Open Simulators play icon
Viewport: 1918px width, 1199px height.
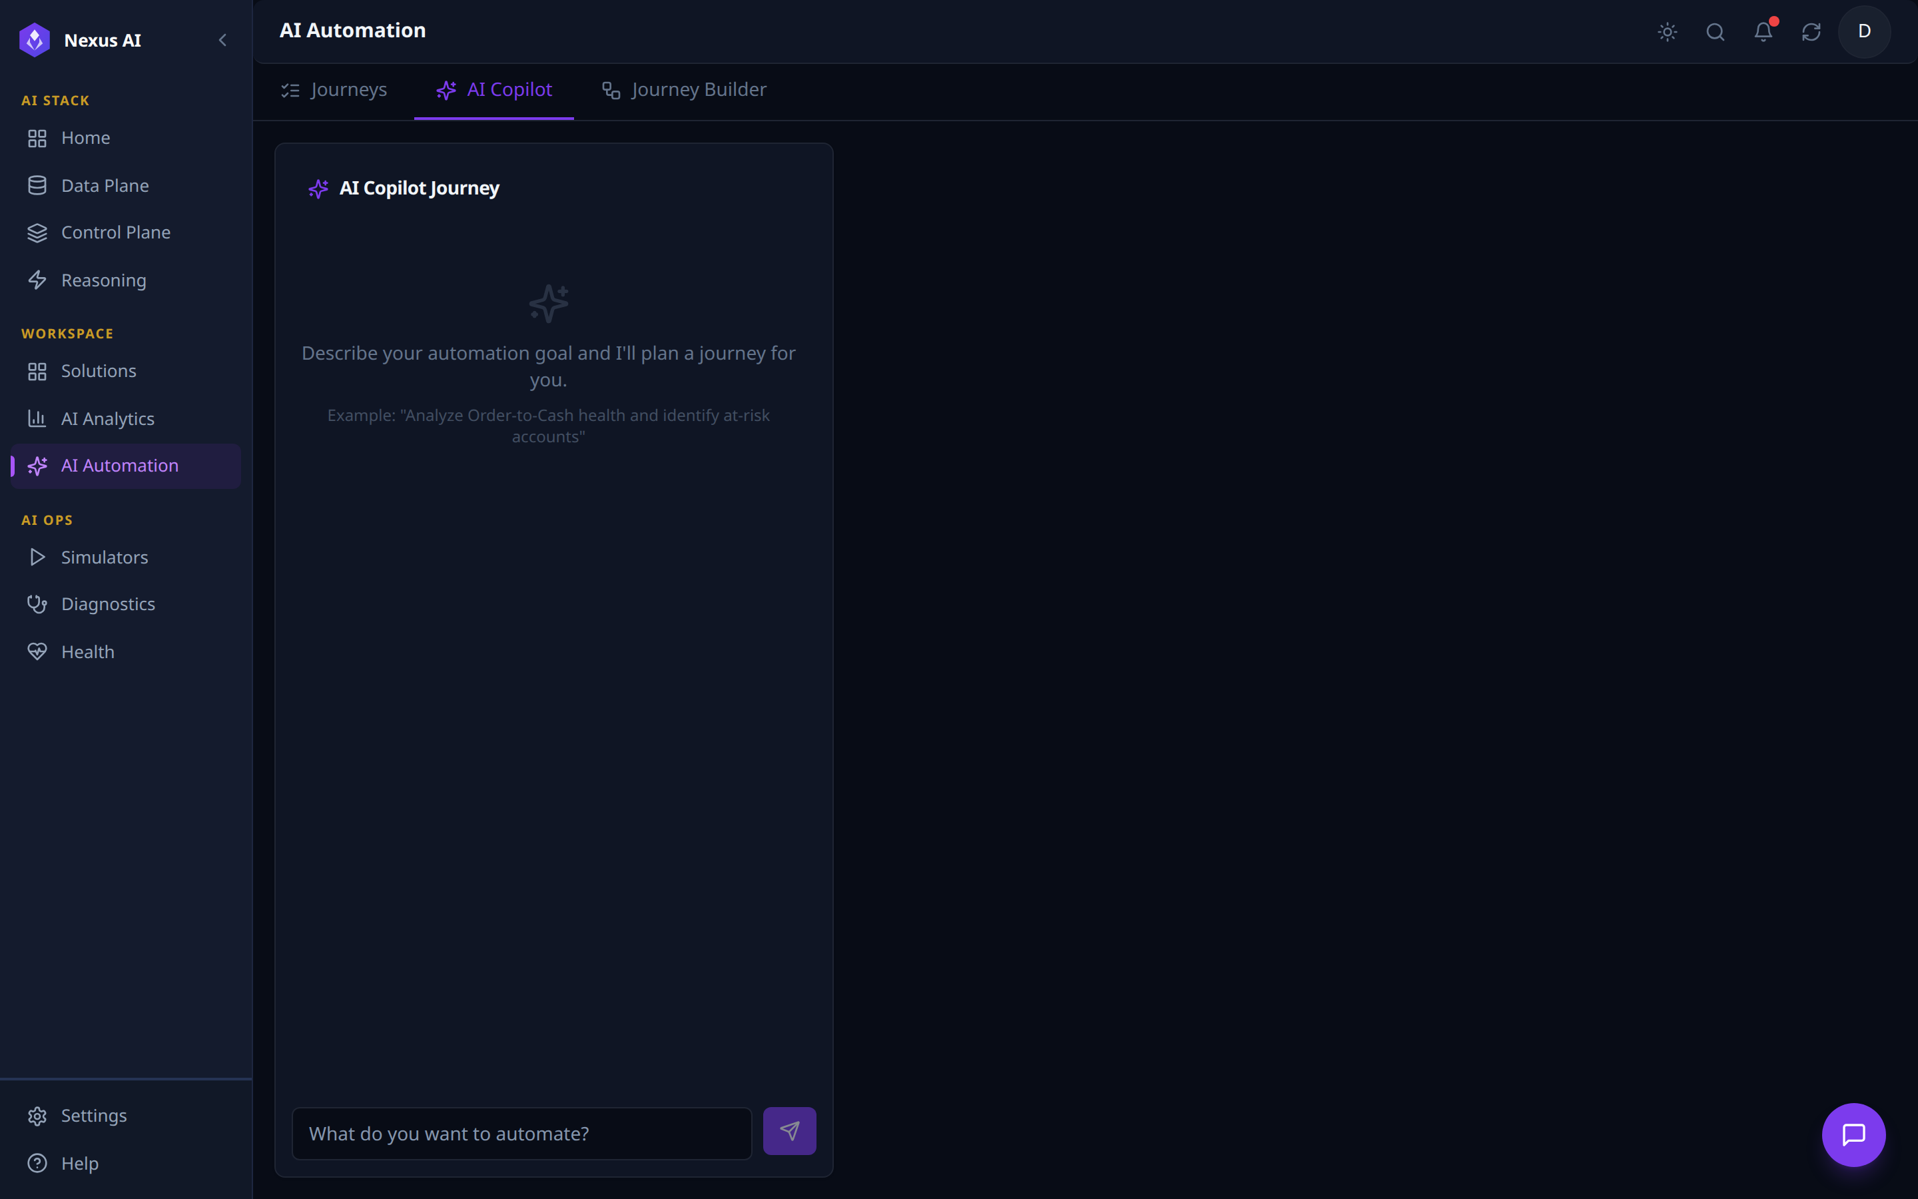(x=37, y=558)
